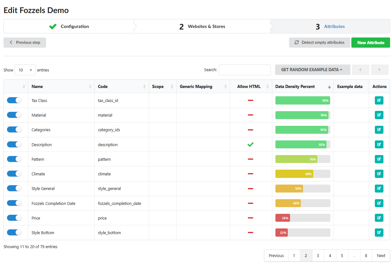Click Detect empty attributes button
Viewport: 392px width, 264px height.
pyautogui.click(x=320, y=43)
